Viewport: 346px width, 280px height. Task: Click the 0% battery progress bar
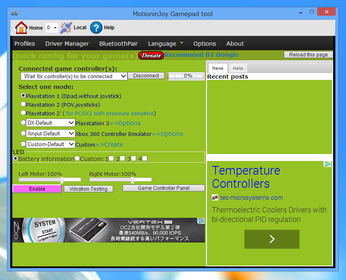[x=186, y=76]
